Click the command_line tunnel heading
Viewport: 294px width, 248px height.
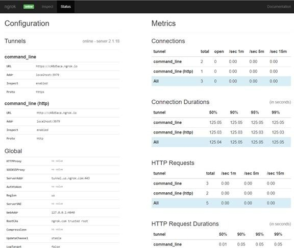20,57
